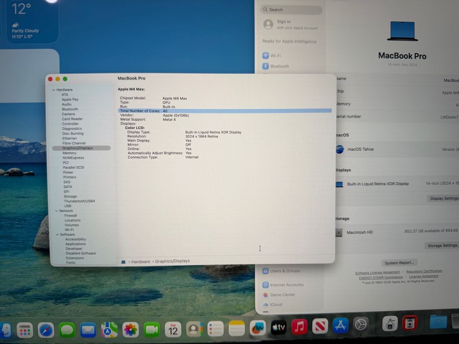This screenshot has height=344, width=459.
Task: Open the Software License Agreement link
Action: click(377, 273)
